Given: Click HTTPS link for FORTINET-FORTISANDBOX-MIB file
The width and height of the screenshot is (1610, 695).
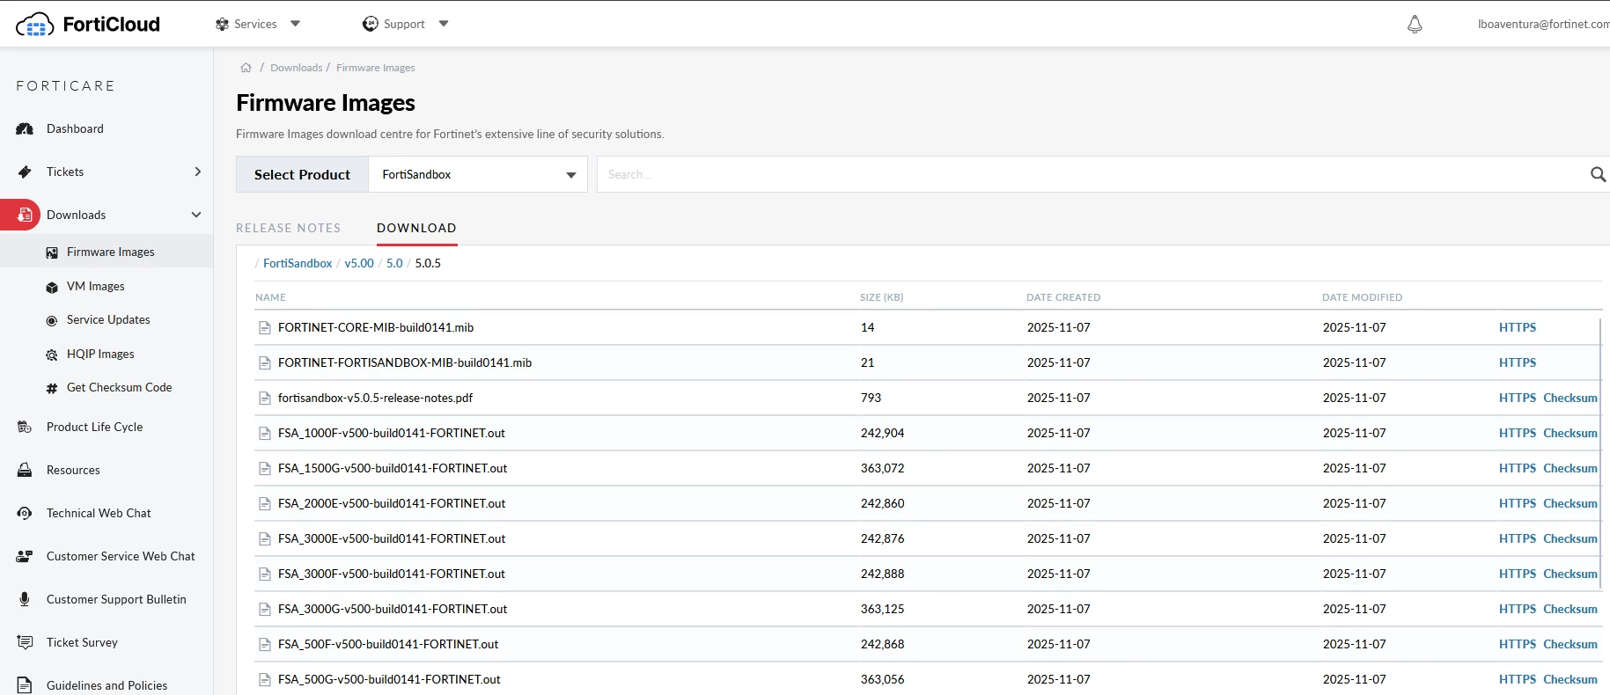Looking at the screenshot, I should (x=1518, y=362).
